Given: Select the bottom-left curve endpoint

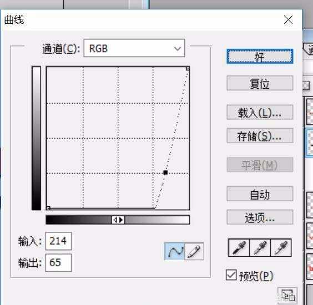Looking at the screenshot, I should point(48,208).
